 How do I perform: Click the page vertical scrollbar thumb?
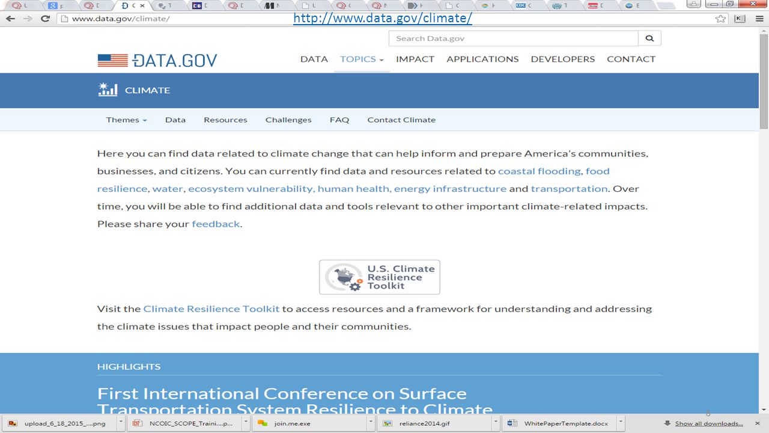point(764,82)
